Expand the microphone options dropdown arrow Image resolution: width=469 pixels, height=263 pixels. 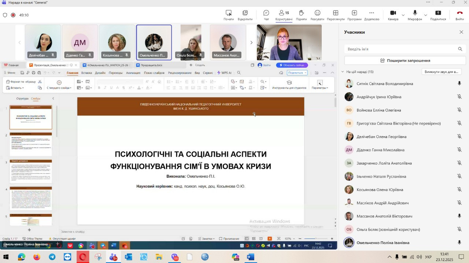(x=425, y=15)
